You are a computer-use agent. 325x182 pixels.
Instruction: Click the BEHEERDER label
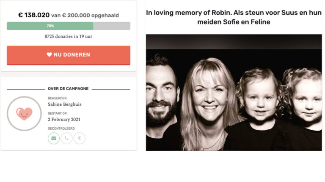pos(58,98)
